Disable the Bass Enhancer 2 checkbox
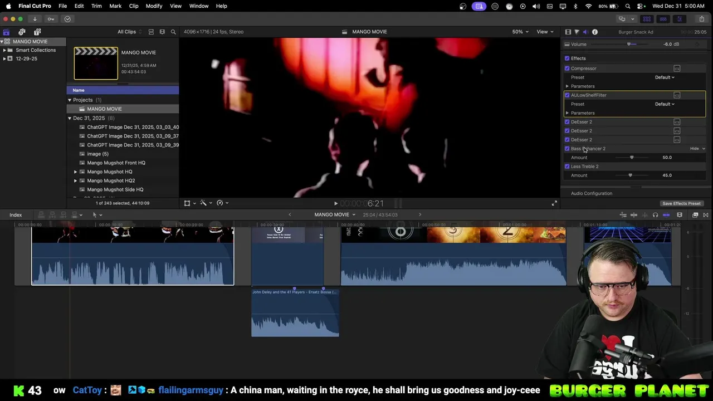The height and width of the screenshot is (401, 713). [x=567, y=149]
